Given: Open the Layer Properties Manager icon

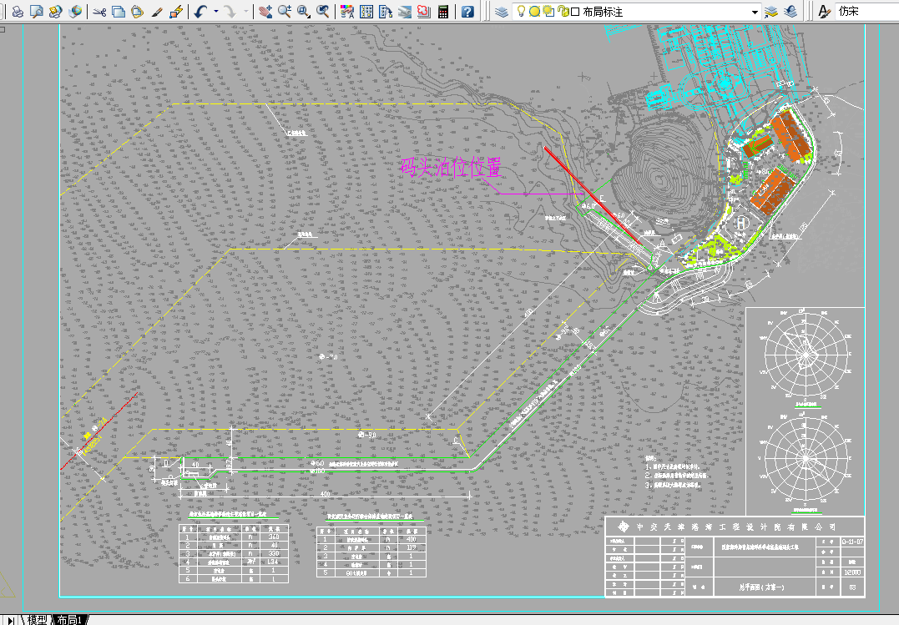Looking at the screenshot, I should pyautogui.click(x=502, y=12).
